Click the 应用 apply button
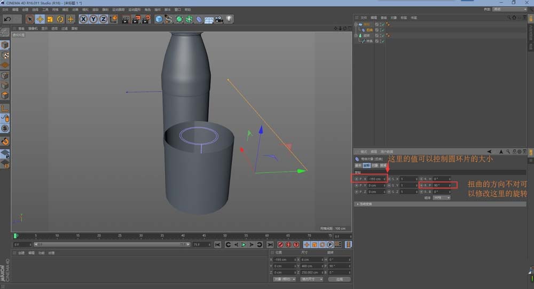The image size is (534, 289). click(339, 279)
